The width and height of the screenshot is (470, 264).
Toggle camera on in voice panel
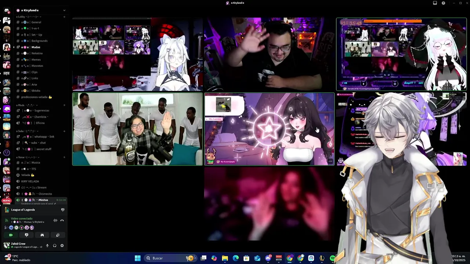[x=11, y=235]
